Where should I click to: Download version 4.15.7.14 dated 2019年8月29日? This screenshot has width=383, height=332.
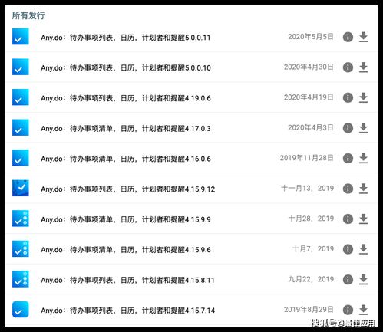363,310
